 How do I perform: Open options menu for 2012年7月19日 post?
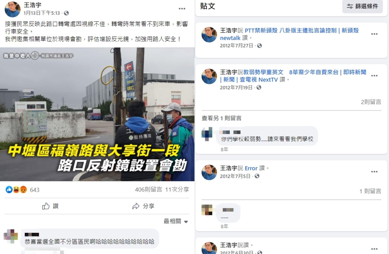pos(374,76)
